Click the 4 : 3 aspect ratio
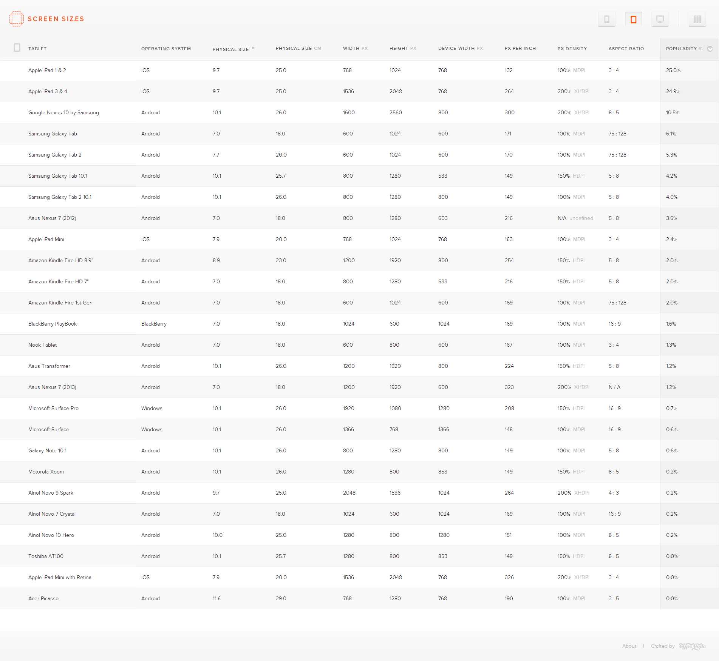Screen dimensions: 719x661 [614, 493]
